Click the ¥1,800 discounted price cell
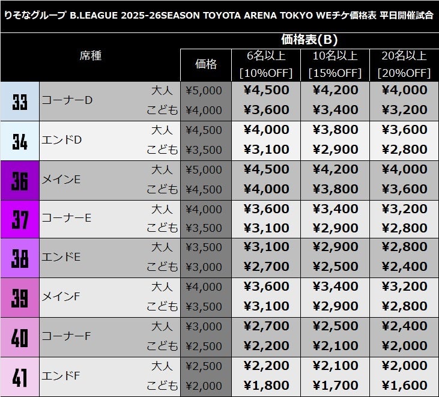 click(265, 386)
